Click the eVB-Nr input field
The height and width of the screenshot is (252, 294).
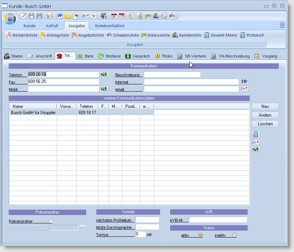pos(218,219)
